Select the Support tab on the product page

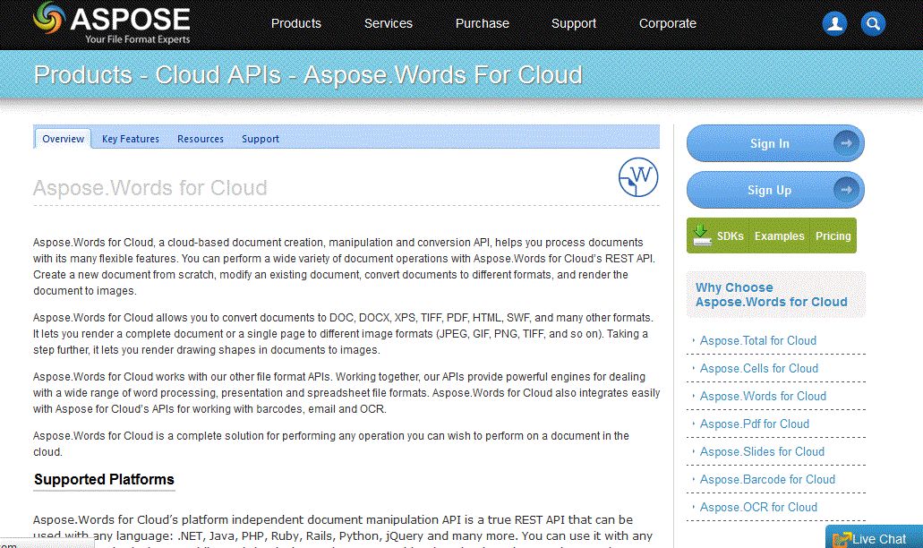pyautogui.click(x=260, y=139)
